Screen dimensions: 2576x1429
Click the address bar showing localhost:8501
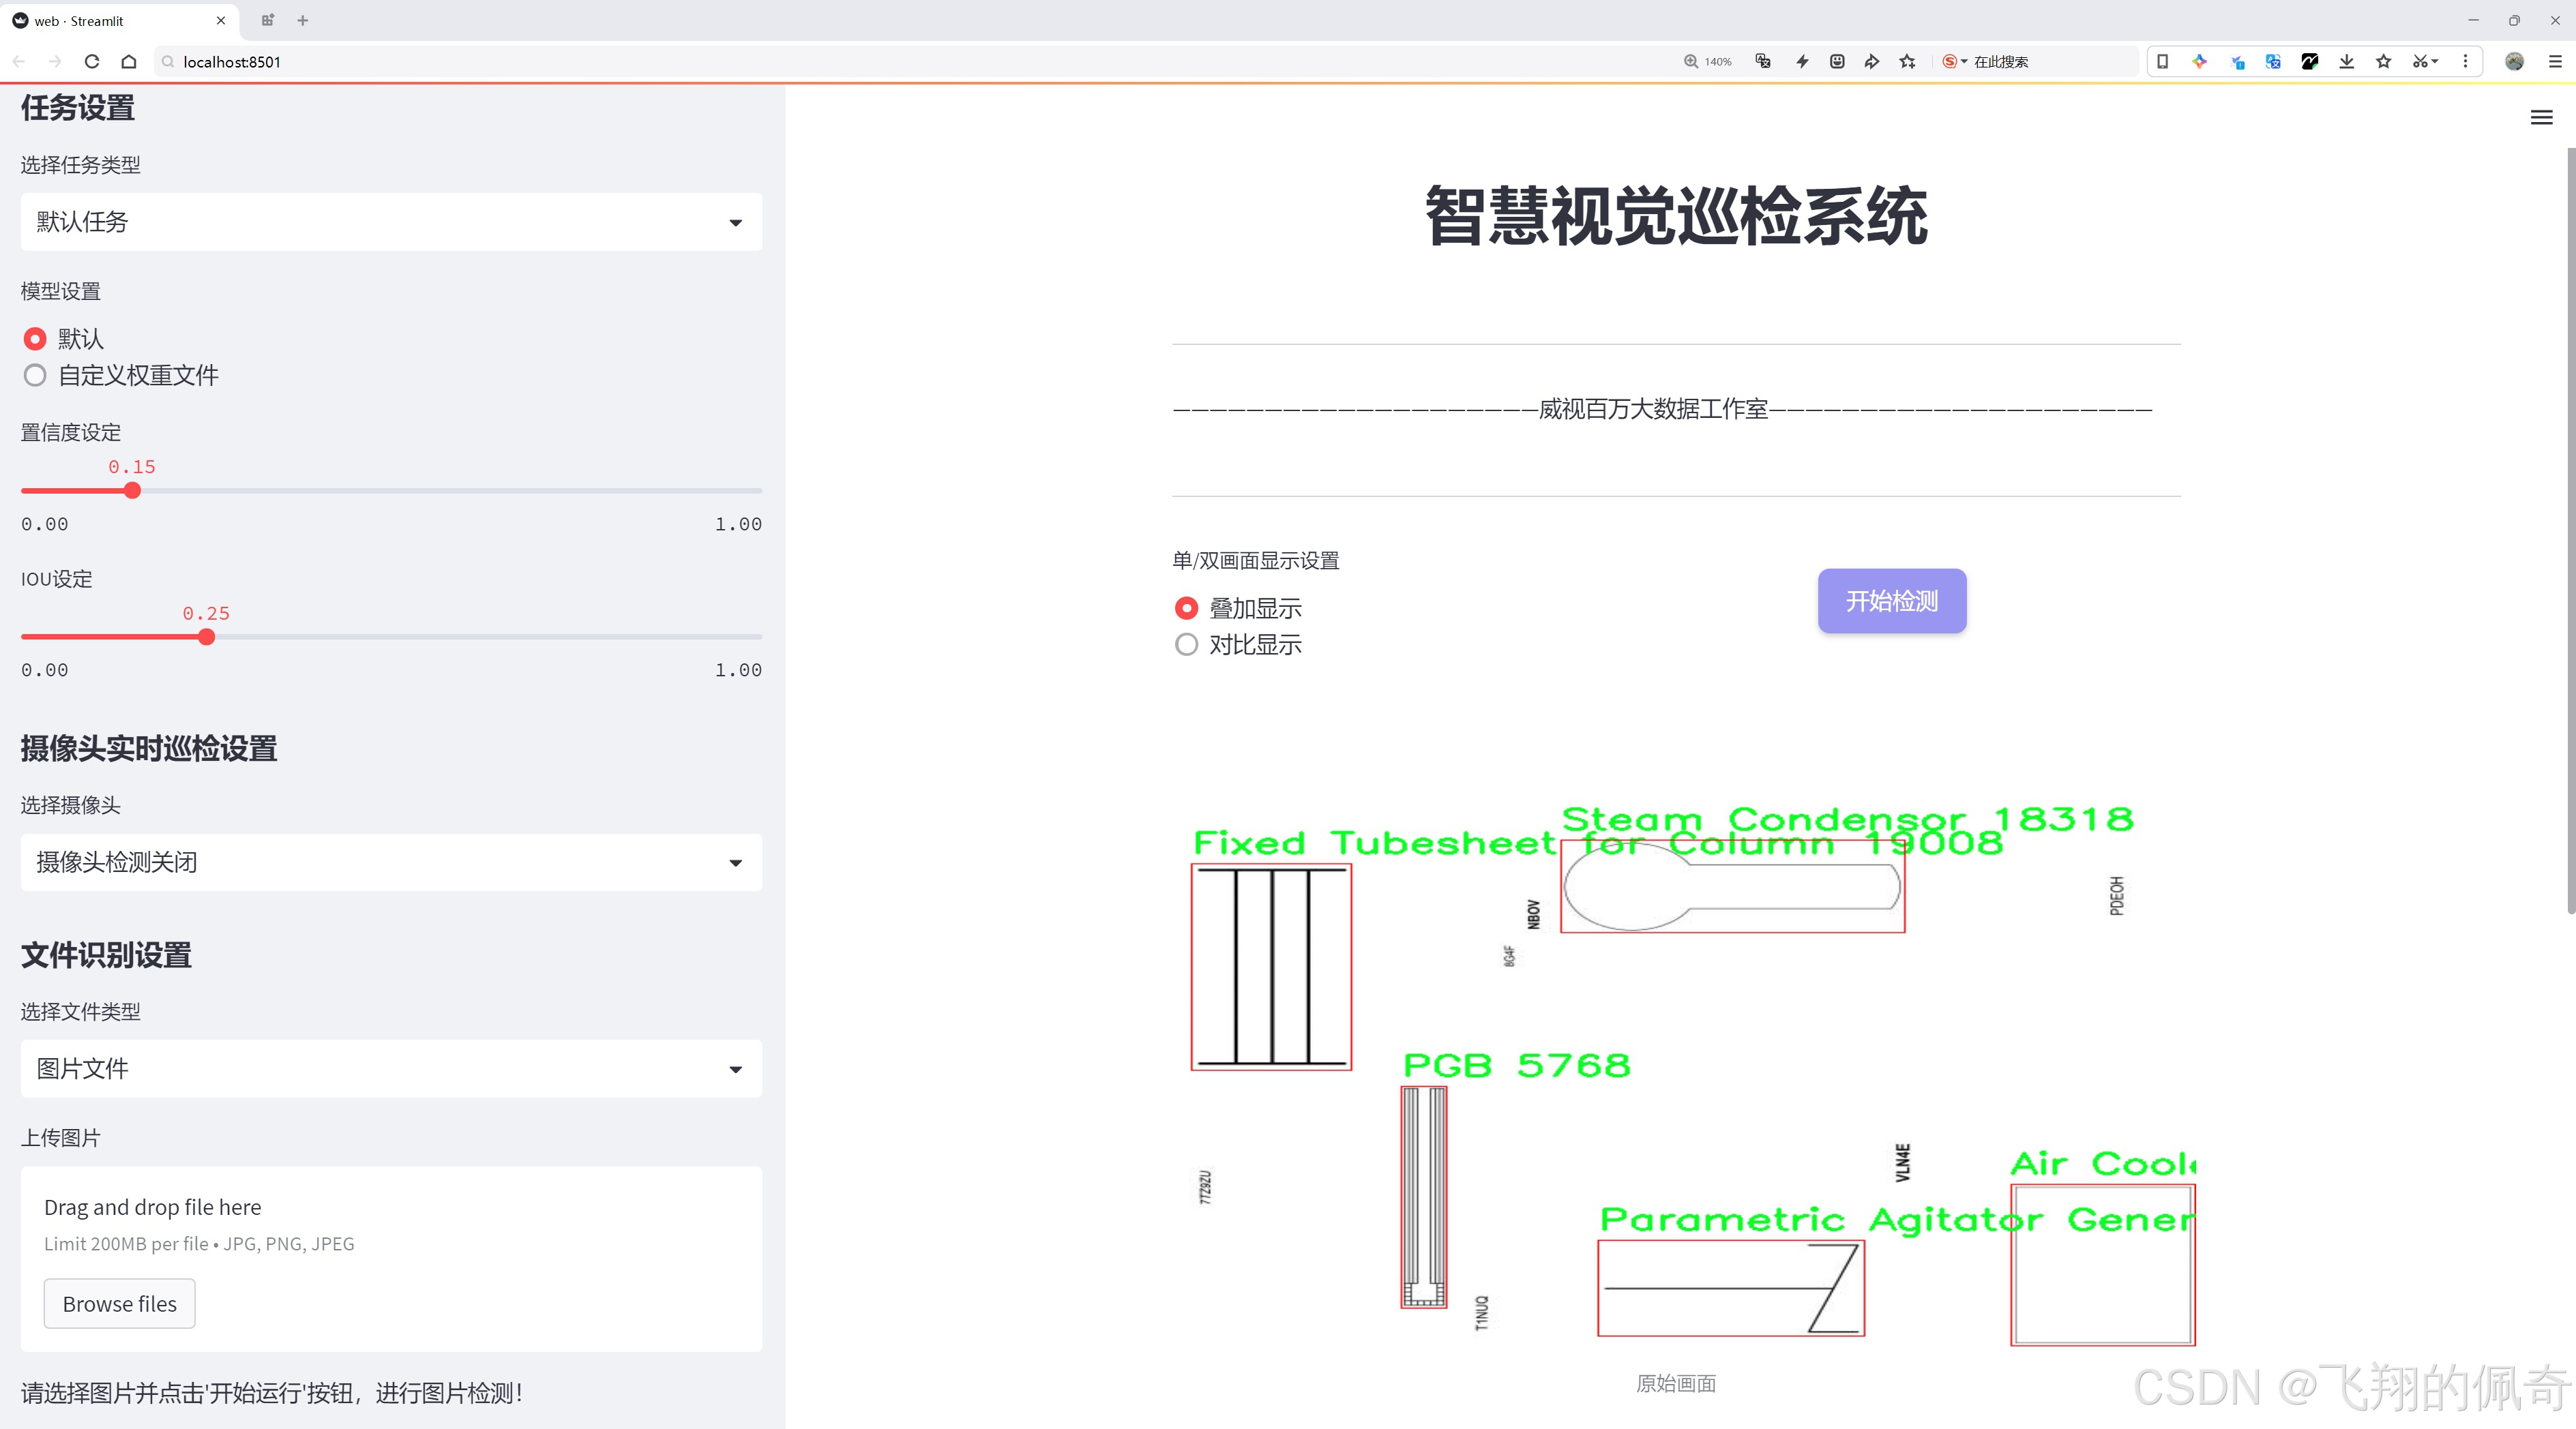[232, 61]
